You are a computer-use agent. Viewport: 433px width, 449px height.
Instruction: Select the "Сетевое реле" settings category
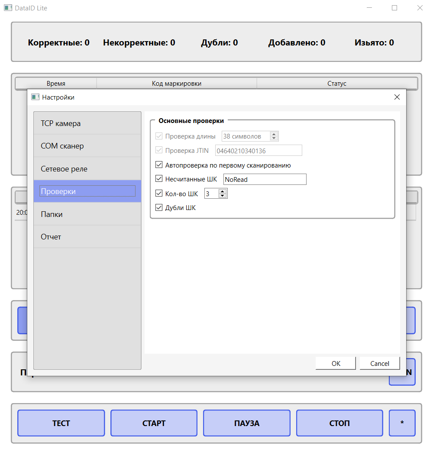tap(87, 168)
